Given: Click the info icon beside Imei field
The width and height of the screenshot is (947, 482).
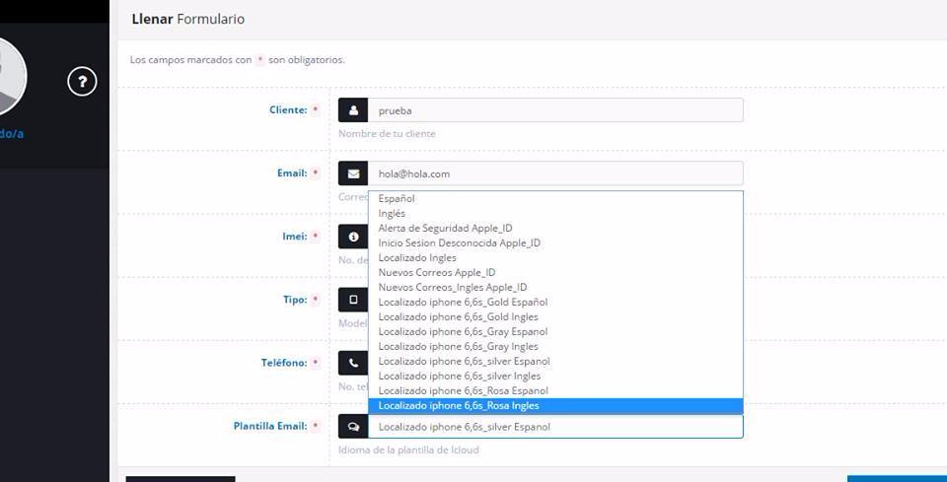Looking at the screenshot, I should (353, 237).
